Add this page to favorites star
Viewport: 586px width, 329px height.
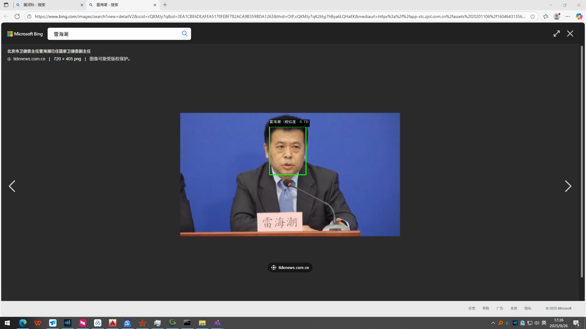(x=532, y=16)
